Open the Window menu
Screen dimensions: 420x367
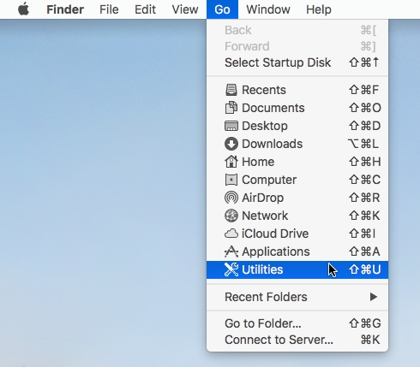tap(268, 9)
